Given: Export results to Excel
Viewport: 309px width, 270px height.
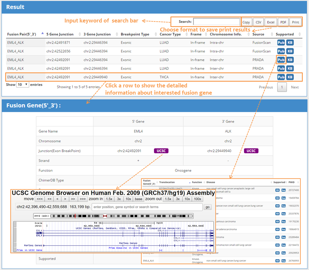Looking at the screenshot, I should (271, 22).
